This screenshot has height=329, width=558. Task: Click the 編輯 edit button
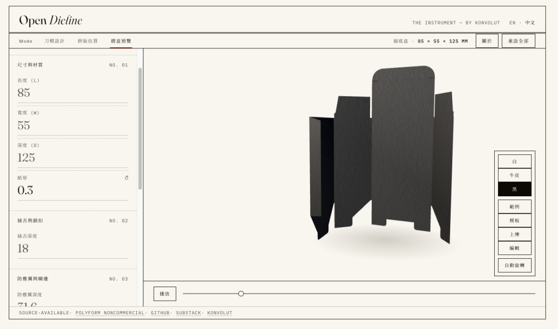(x=514, y=248)
